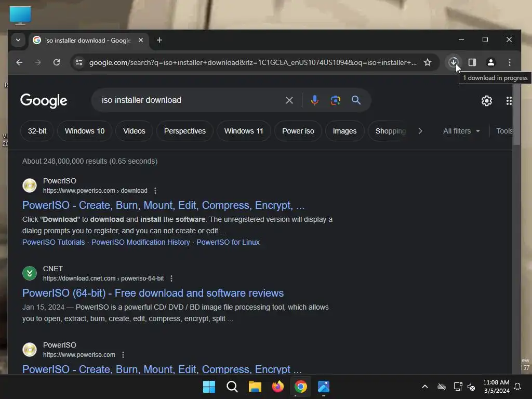Open Google apps grid
This screenshot has height=399, width=532.
point(509,101)
